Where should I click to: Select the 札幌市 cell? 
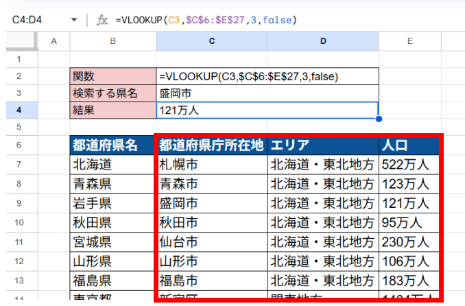tap(212, 165)
